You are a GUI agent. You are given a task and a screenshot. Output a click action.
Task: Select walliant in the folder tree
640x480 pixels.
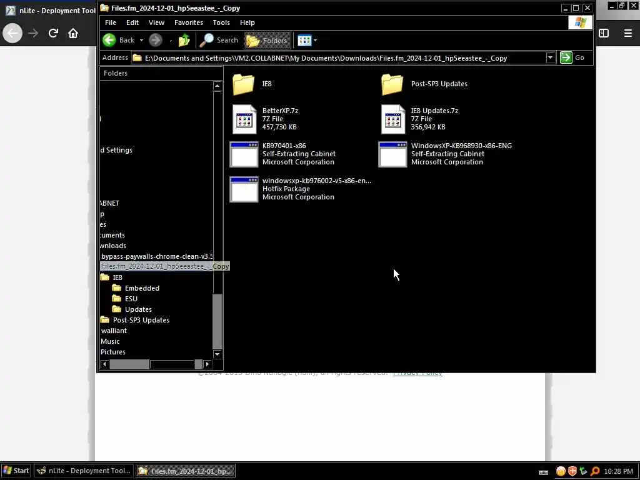point(114,331)
